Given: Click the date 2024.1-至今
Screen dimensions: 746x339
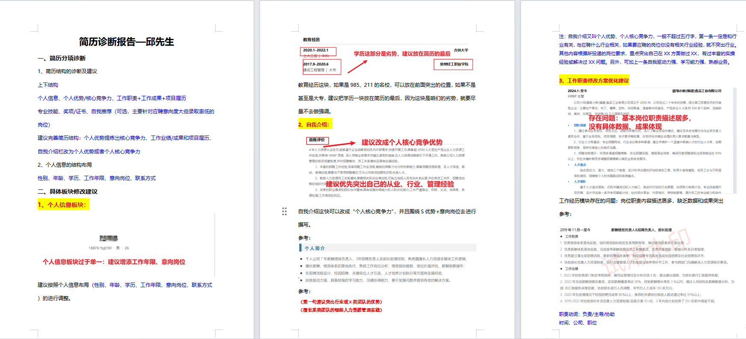Looking at the screenshot, I should tap(577, 91).
